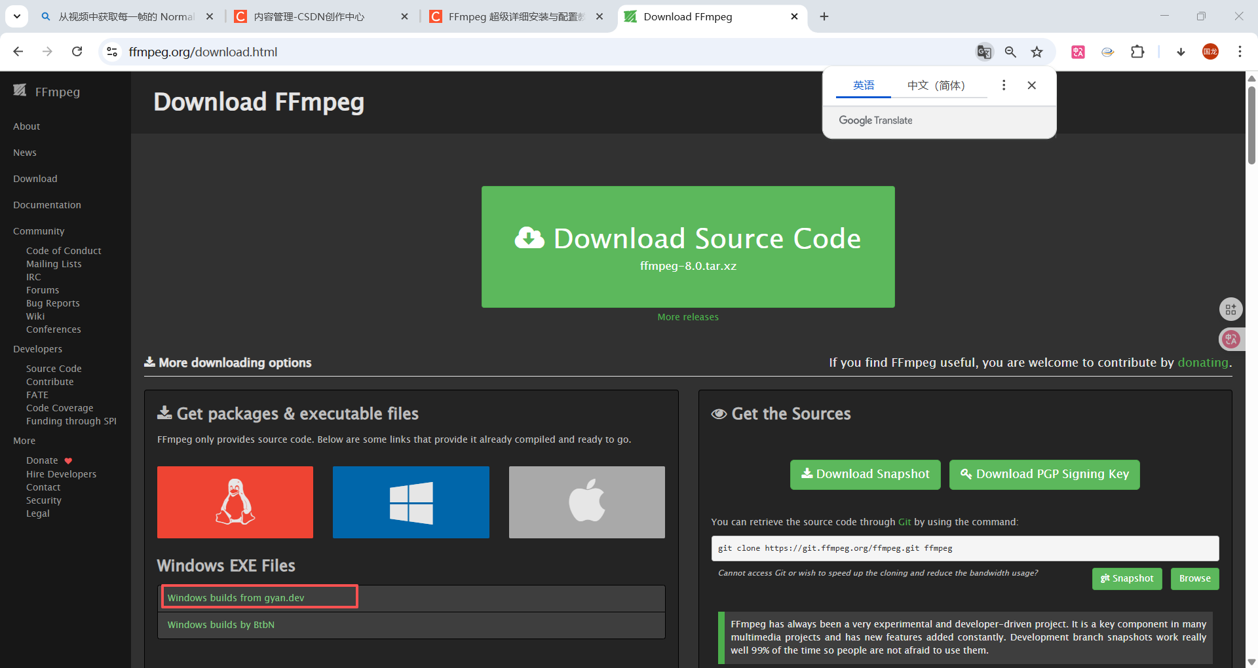Open the Wiki sidebar link
The height and width of the screenshot is (668, 1258).
pos(35,316)
